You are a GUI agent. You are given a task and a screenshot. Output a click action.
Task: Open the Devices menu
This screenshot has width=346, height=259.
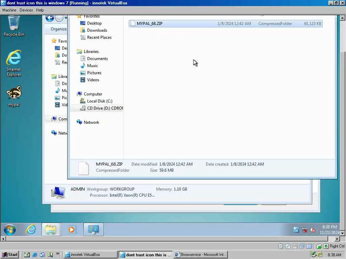point(26,10)
